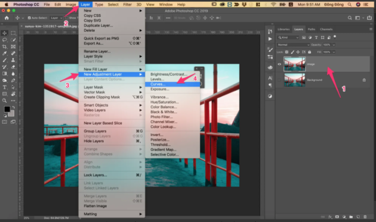The image size is (376, 222).
Task: Choose Curves... from the adjustment submenu
Action: point(158,84)
